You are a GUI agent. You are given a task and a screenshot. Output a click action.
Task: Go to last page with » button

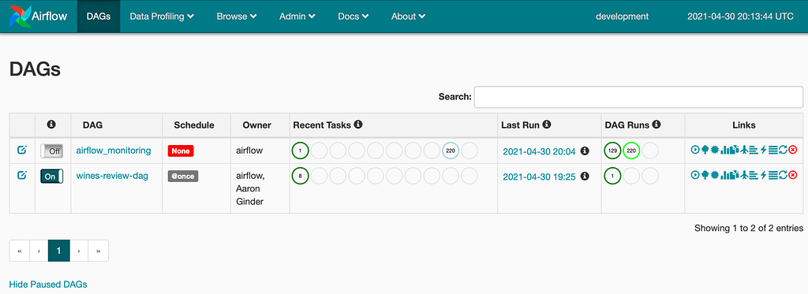[x=99, y=251]
